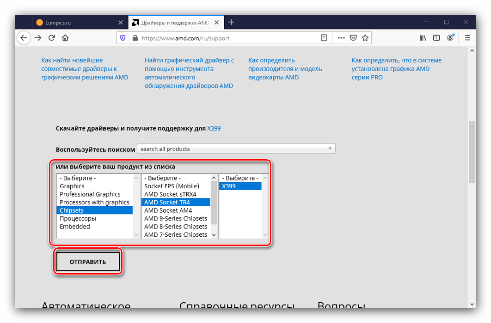
Task: Open the Firefox Library icon
Action: tap(423, 38)
